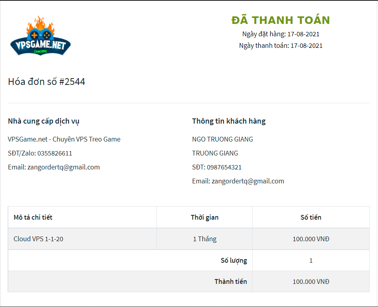Click the Ngày thanh toán date line
This screenshot has height=307, width=378.
[280, 45]
